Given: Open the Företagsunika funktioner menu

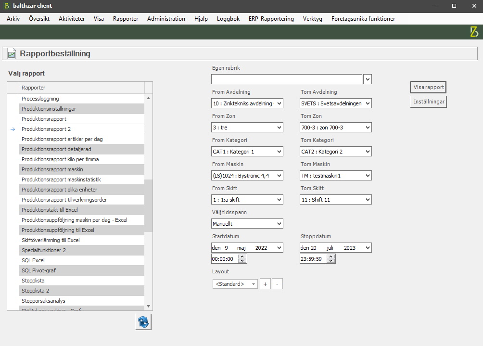Looking at the screenshot, I should [x=363, y=18].
